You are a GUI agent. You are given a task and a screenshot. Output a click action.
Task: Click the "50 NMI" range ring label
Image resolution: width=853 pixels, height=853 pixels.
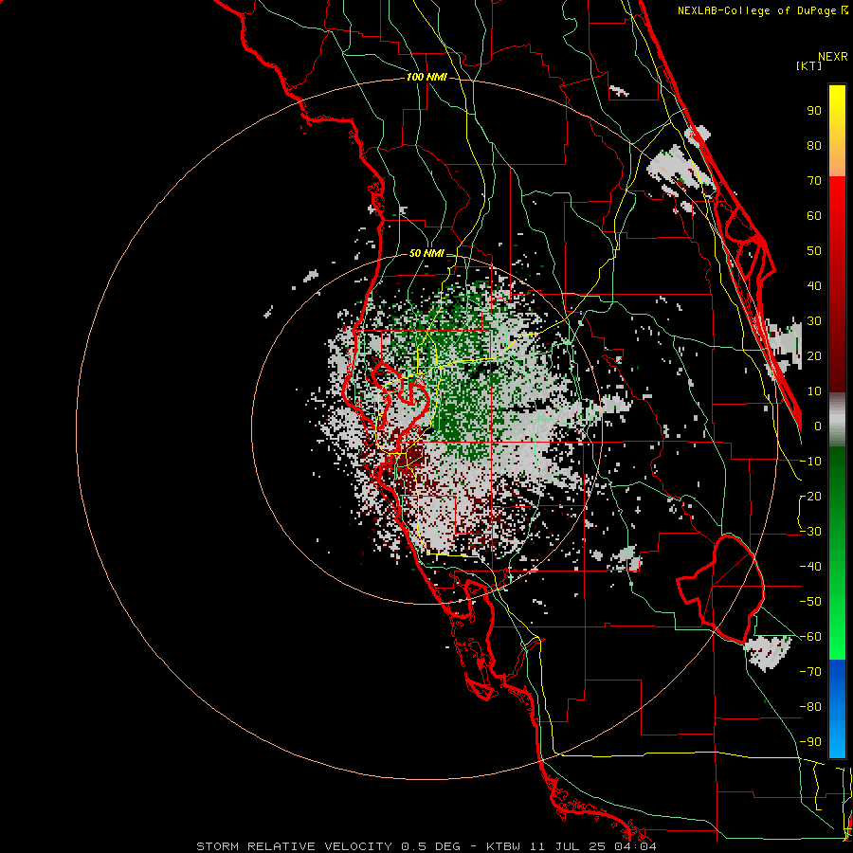pos(426,253)
